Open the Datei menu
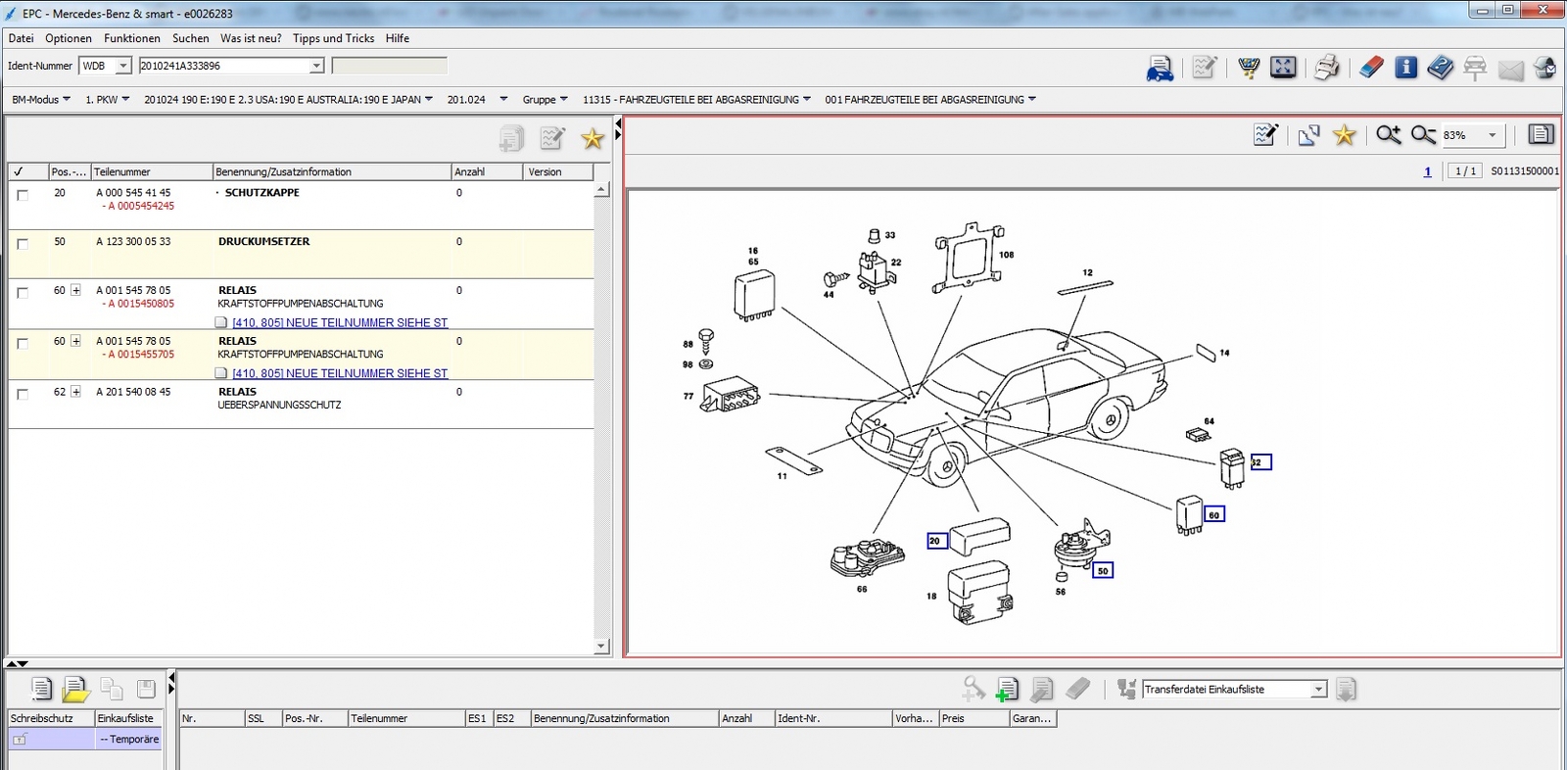This screenshot has height=770, width=1567. coord(22,38)
